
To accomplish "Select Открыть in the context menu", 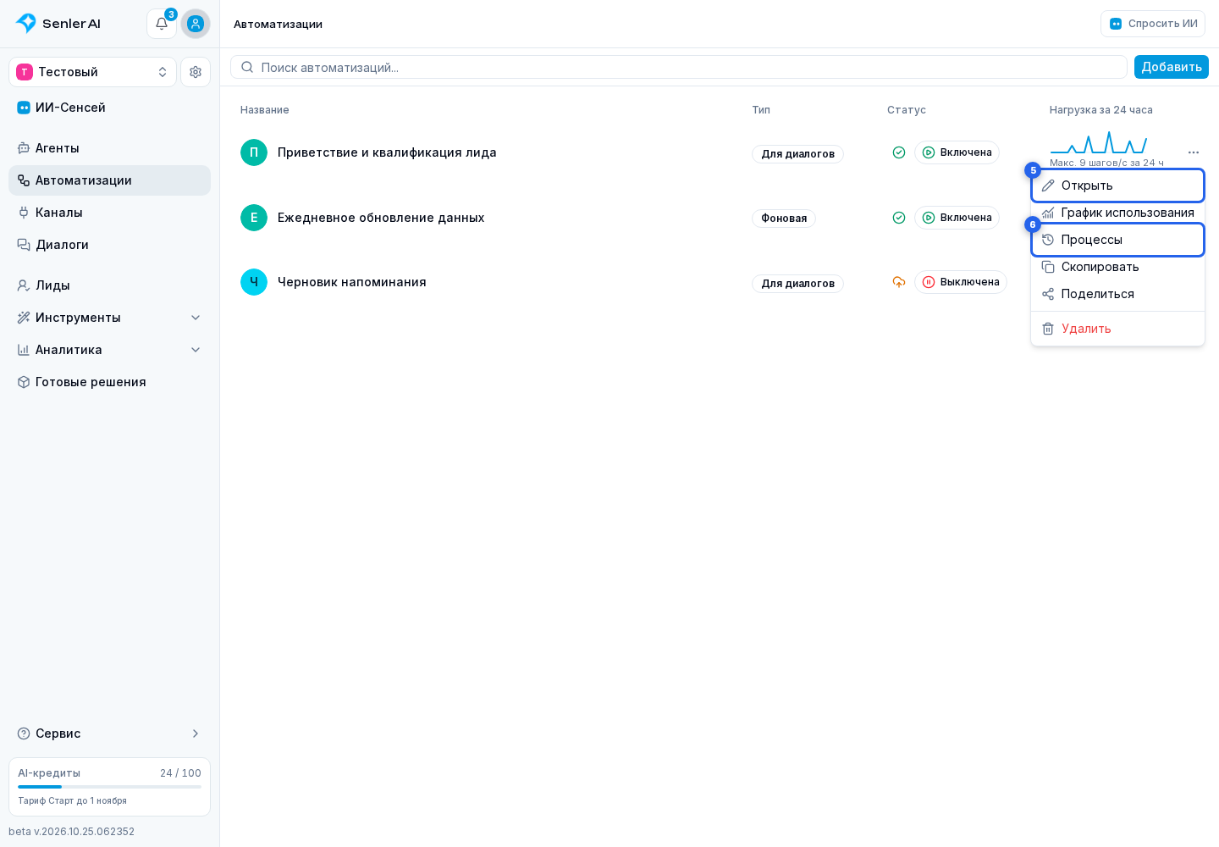I will tap(1117, 185).
